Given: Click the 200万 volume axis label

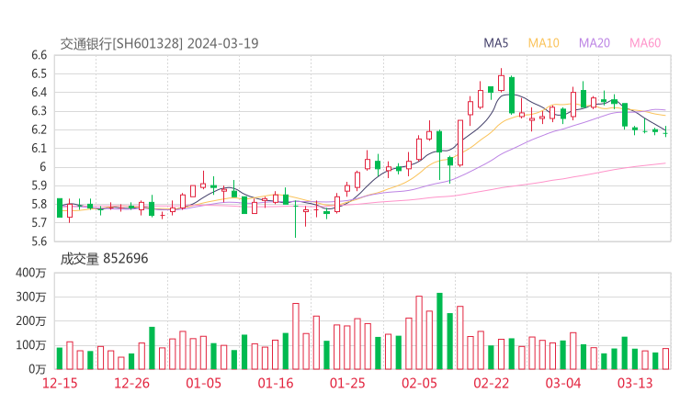Looking at the screenshot, I should [30, 321].
